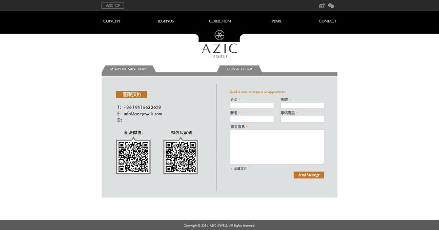Open the CONTACT menu item
Viewport: 439px width, 230px height.
click(x=327, y=21)
